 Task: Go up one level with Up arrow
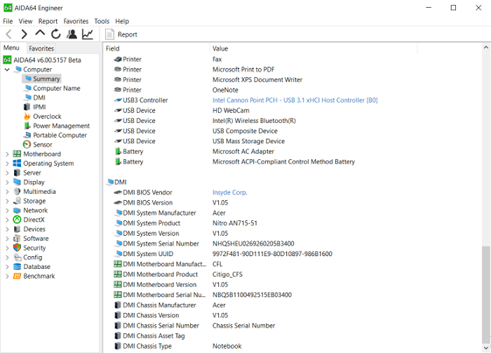(40, 34)
